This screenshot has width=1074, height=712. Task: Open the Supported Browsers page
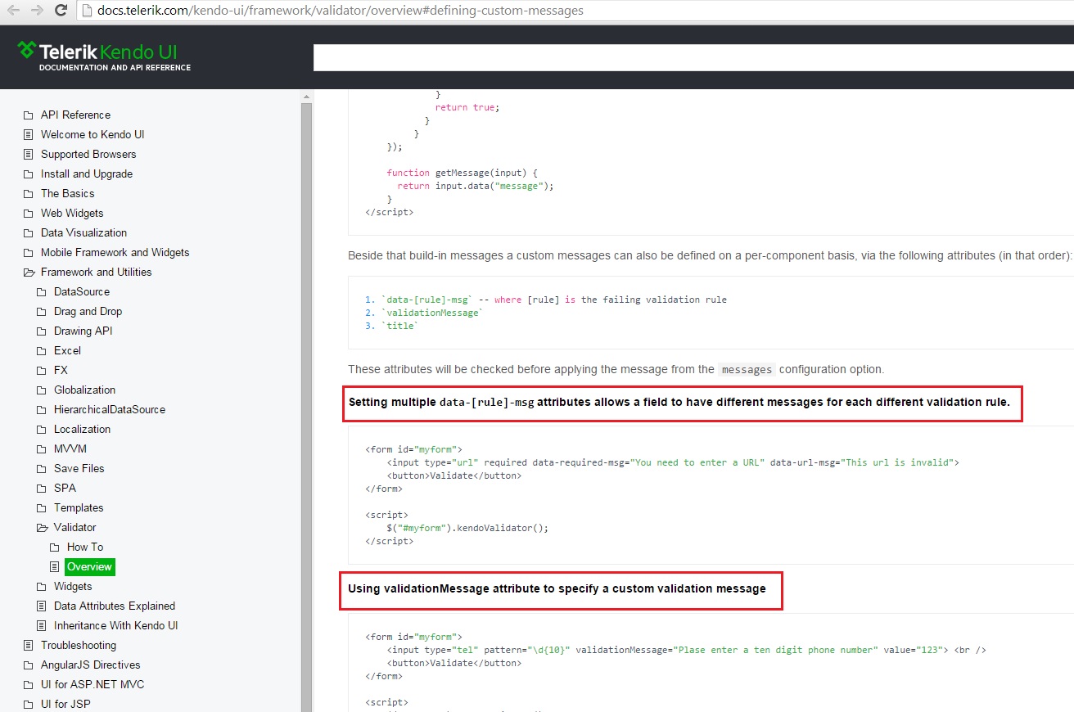[x=88, y=155]
